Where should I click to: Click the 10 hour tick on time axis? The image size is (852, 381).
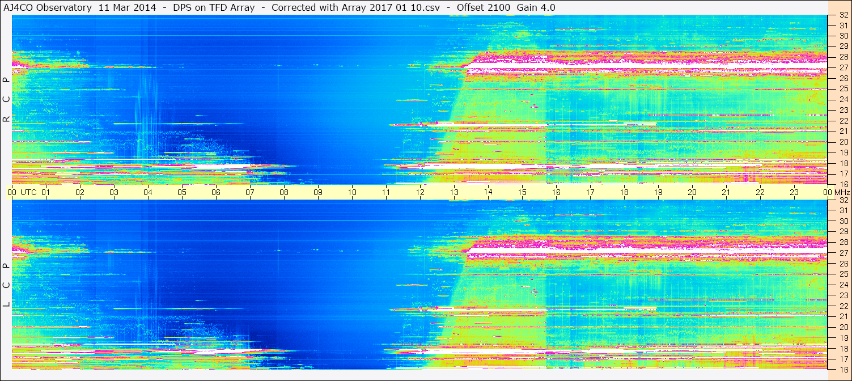click(352, 192)
